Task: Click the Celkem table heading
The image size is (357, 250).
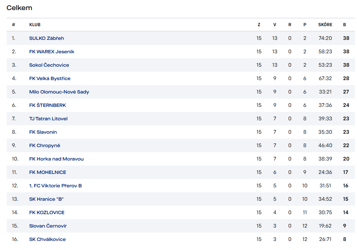Action: pos(19,8)
